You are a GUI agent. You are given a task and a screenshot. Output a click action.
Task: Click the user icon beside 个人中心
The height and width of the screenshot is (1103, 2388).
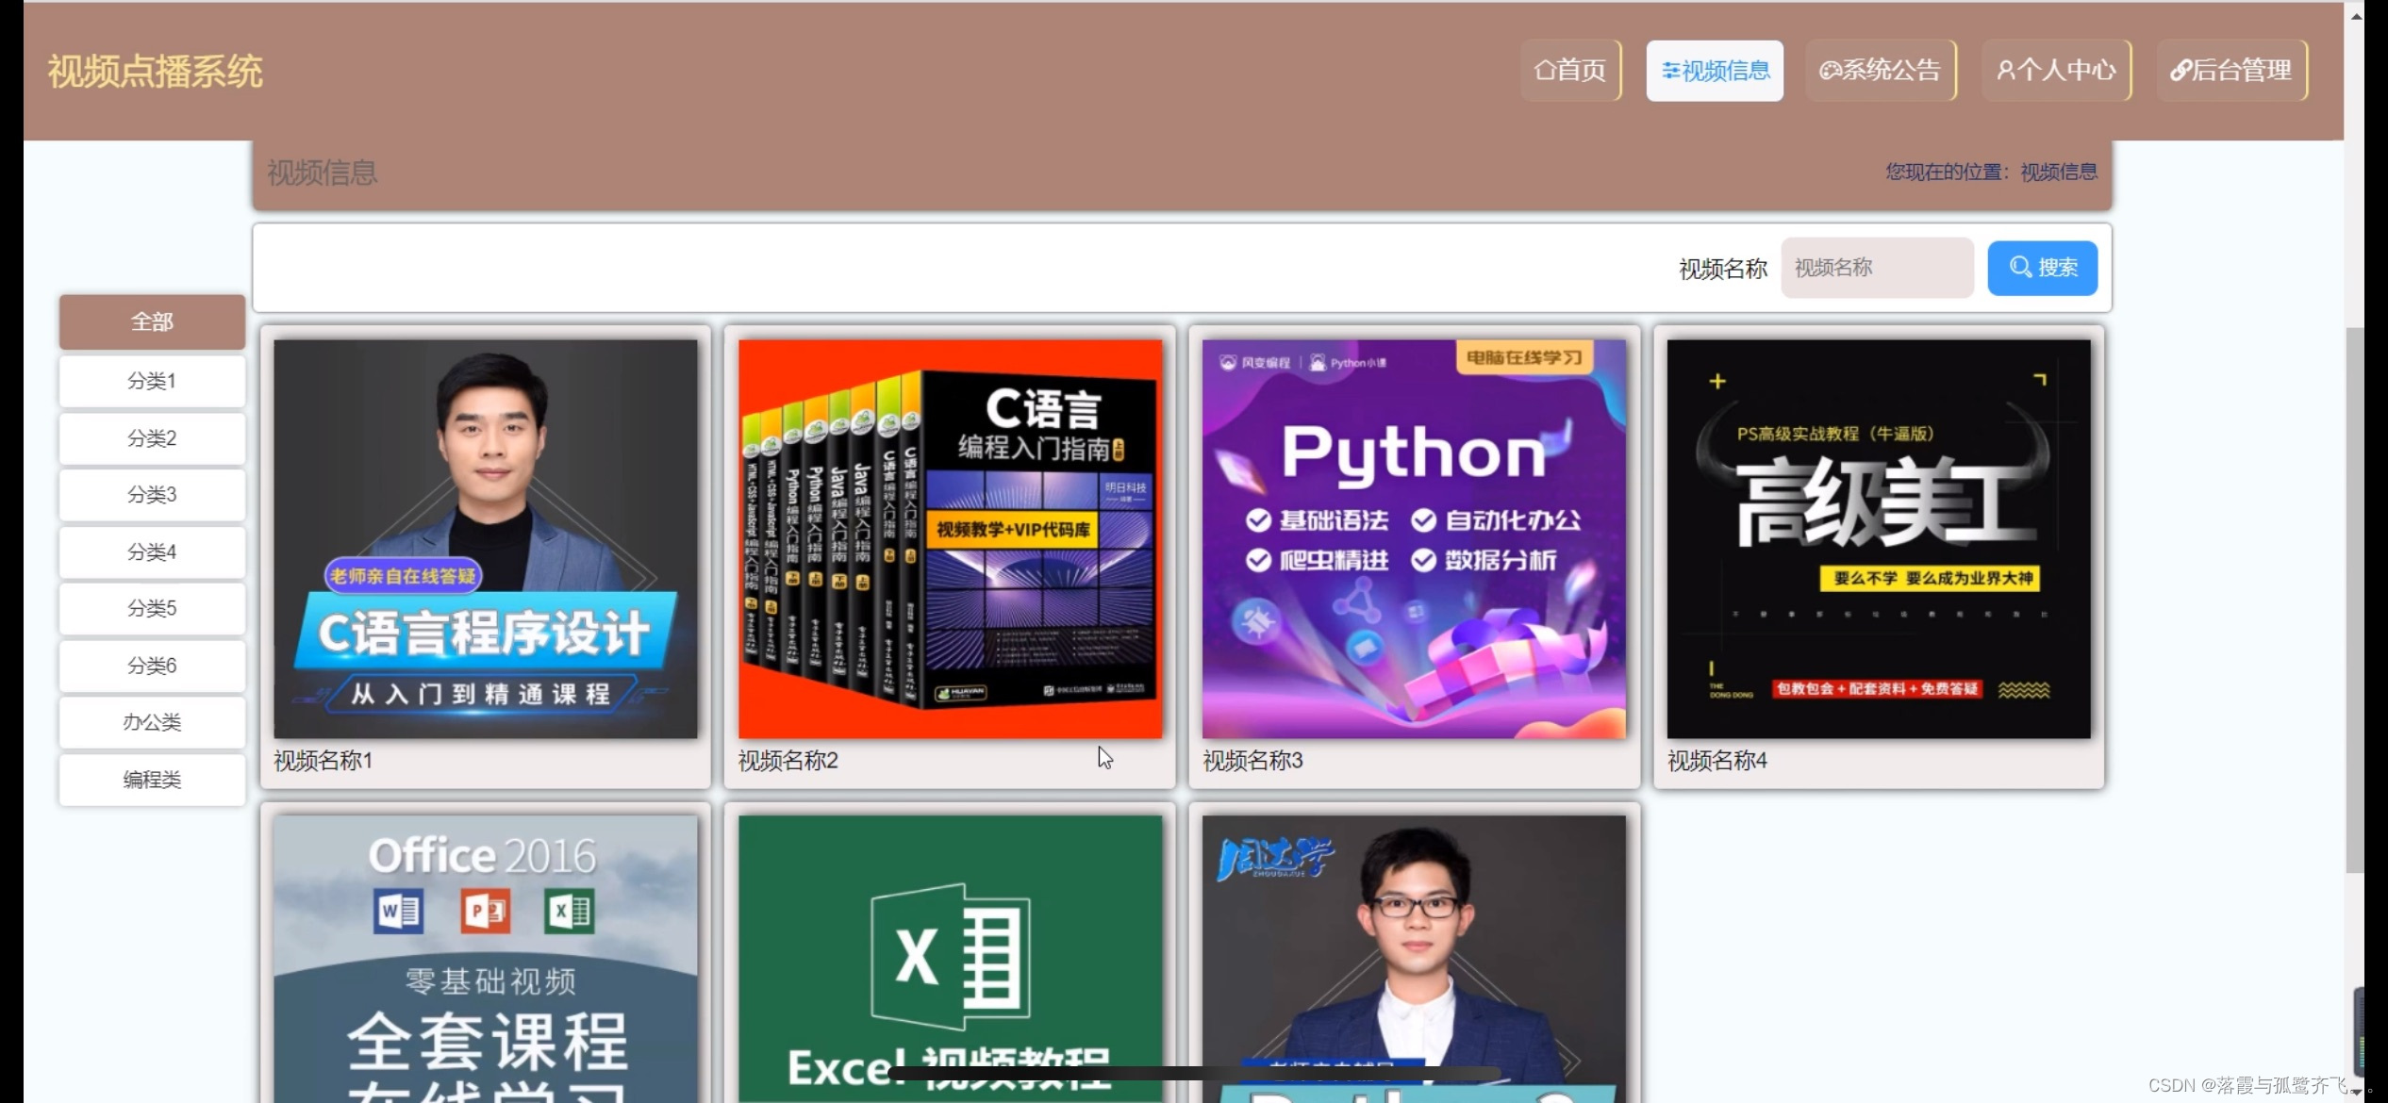(x=2006, y=71)
